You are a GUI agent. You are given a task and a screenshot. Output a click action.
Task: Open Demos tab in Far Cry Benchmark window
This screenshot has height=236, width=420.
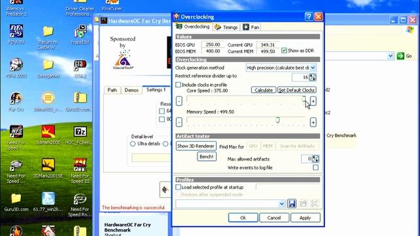pos(131,90)
